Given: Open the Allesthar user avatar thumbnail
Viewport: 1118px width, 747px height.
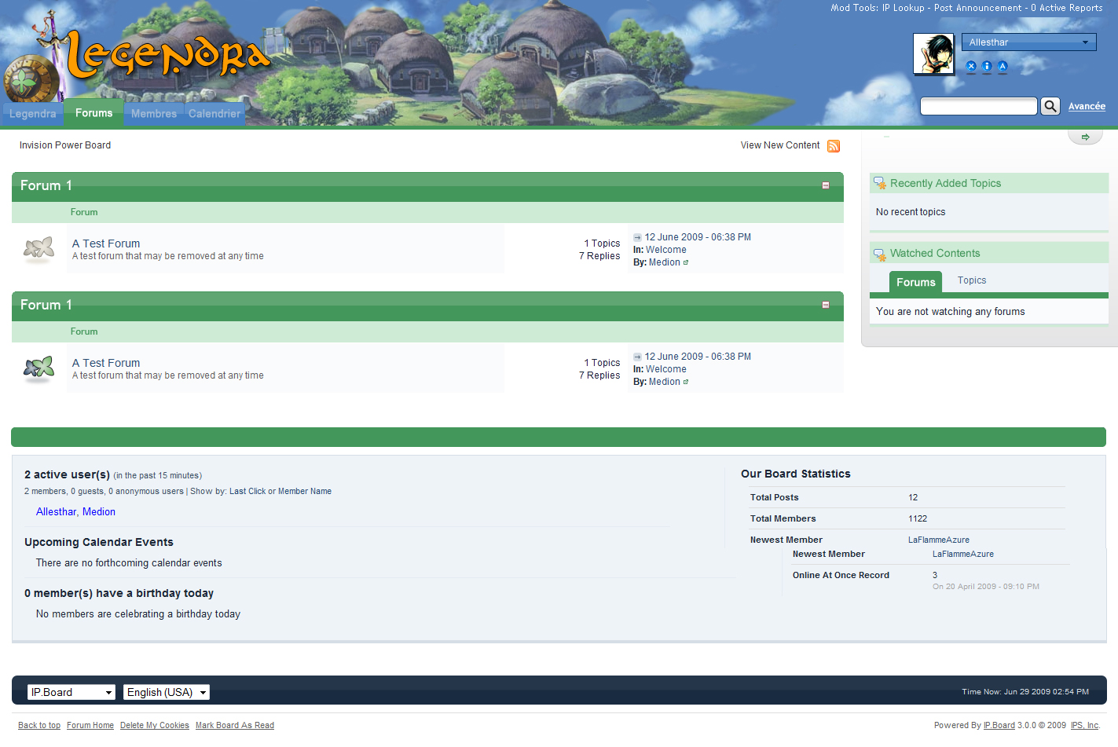Looking at the screenshot, I should 933,54.
